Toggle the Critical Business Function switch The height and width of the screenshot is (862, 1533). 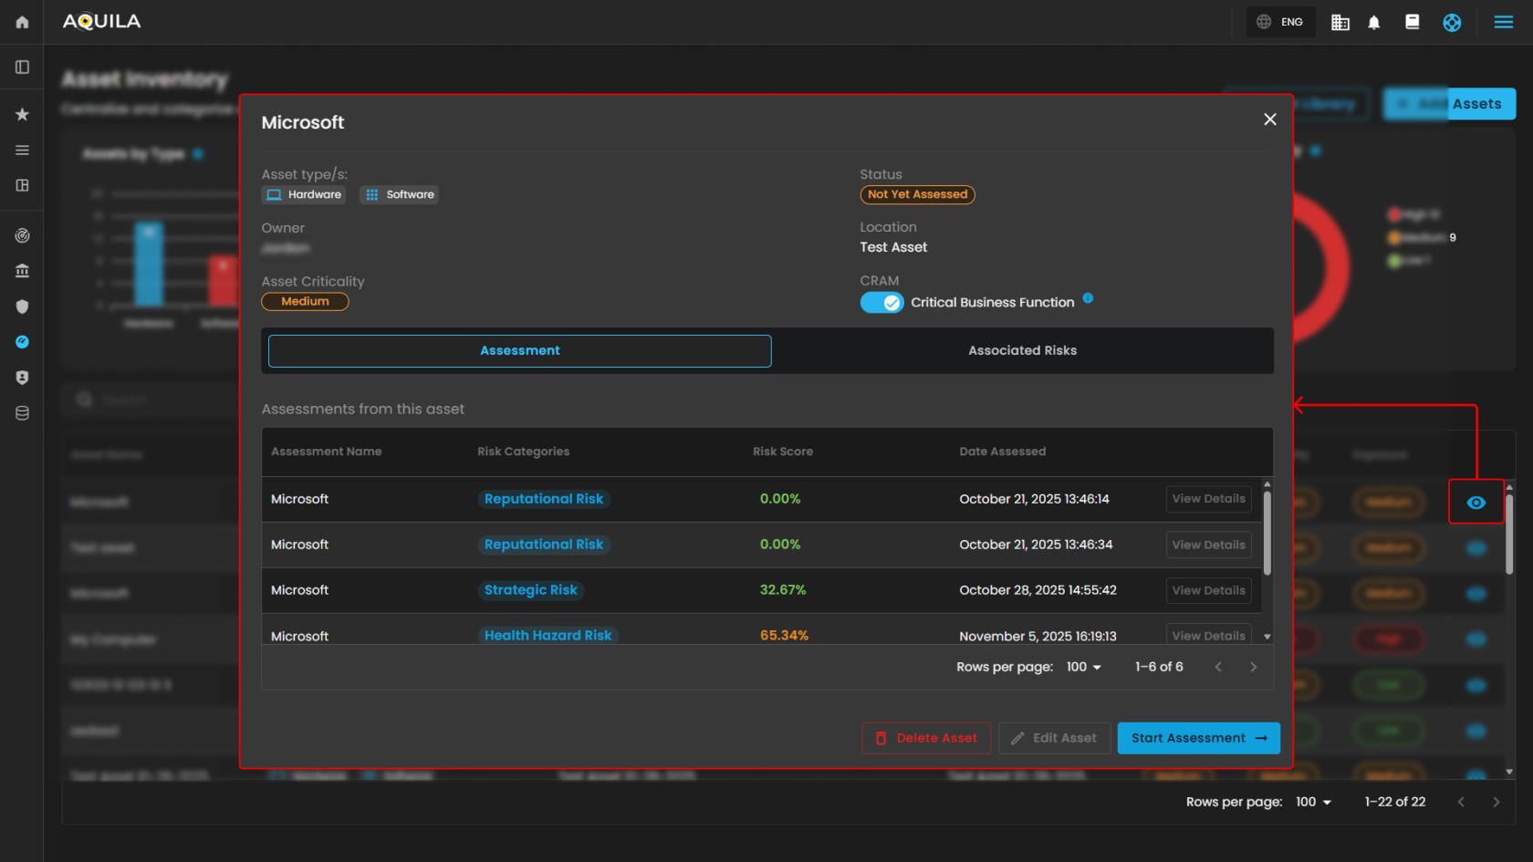pos(881,303)
